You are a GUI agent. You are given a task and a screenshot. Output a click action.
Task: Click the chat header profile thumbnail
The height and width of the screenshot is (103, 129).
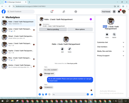(42, 19)
